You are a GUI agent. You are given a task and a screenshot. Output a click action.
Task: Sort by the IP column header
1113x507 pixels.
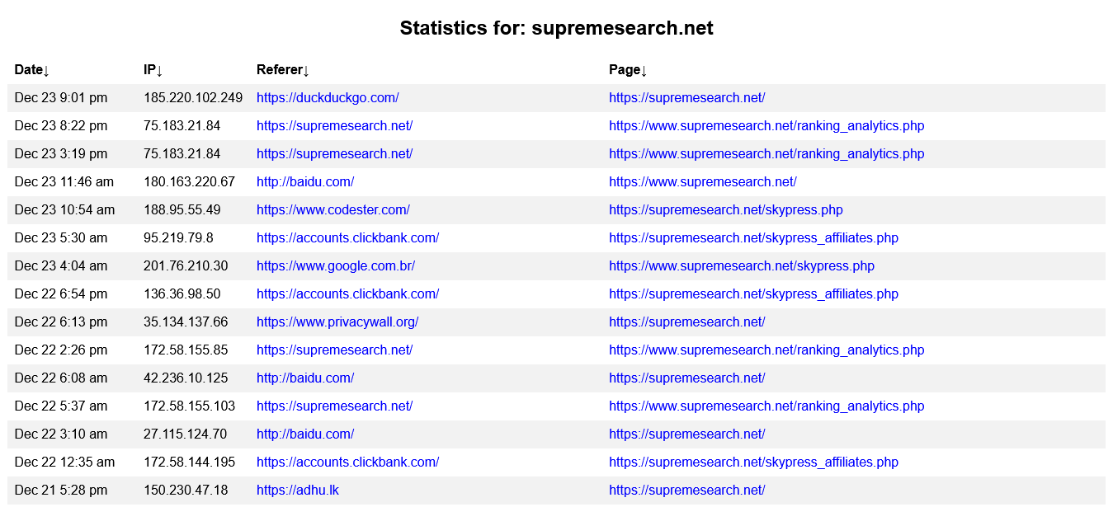click(153, 70)
